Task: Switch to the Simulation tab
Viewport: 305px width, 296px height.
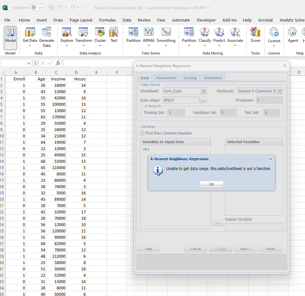Action: [213, 78]
